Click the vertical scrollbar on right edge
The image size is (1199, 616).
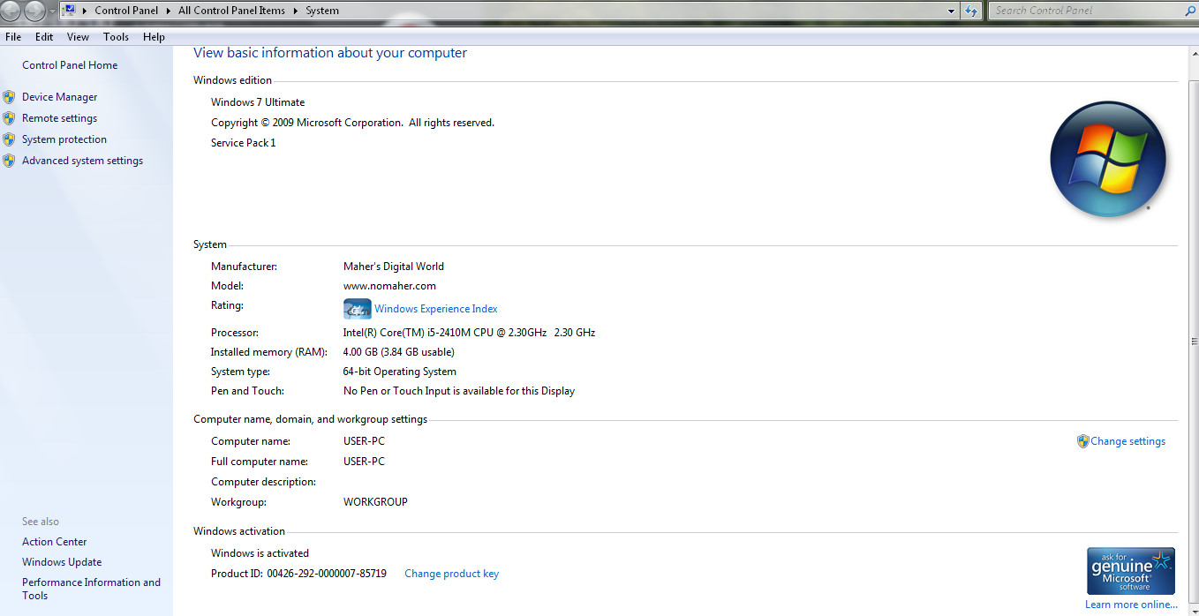tap(1194, 342)
